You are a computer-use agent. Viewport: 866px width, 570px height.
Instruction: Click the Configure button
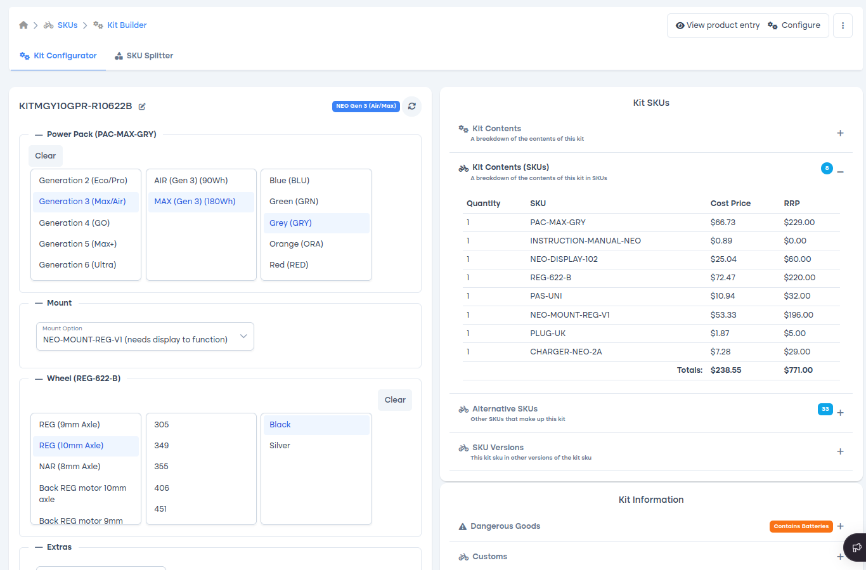[x=794, y=25]
